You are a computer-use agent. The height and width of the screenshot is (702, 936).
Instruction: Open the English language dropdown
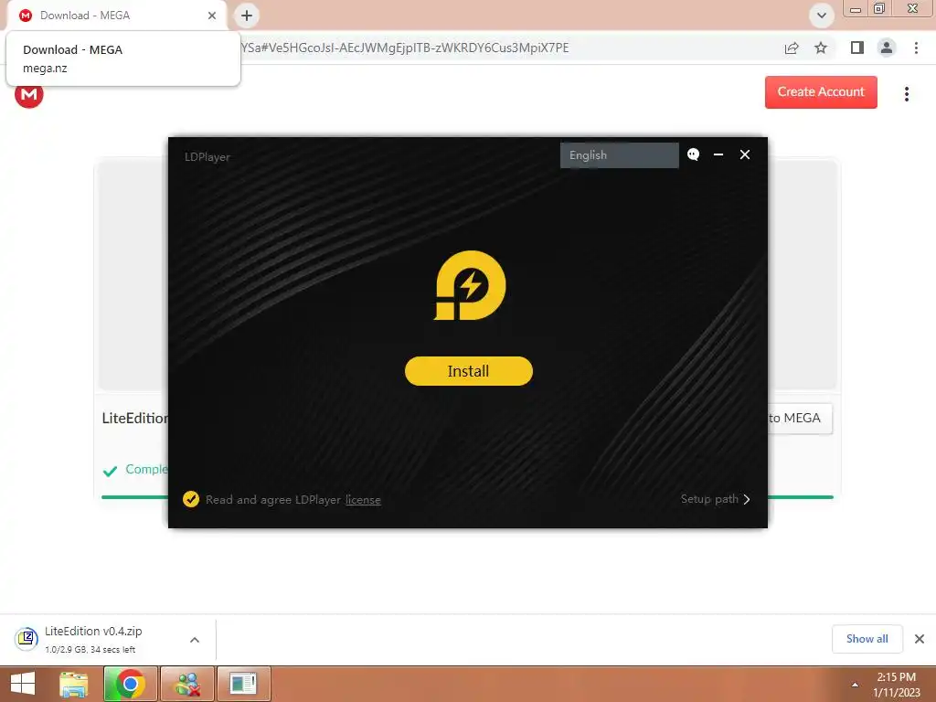click(x=619, y=155)
